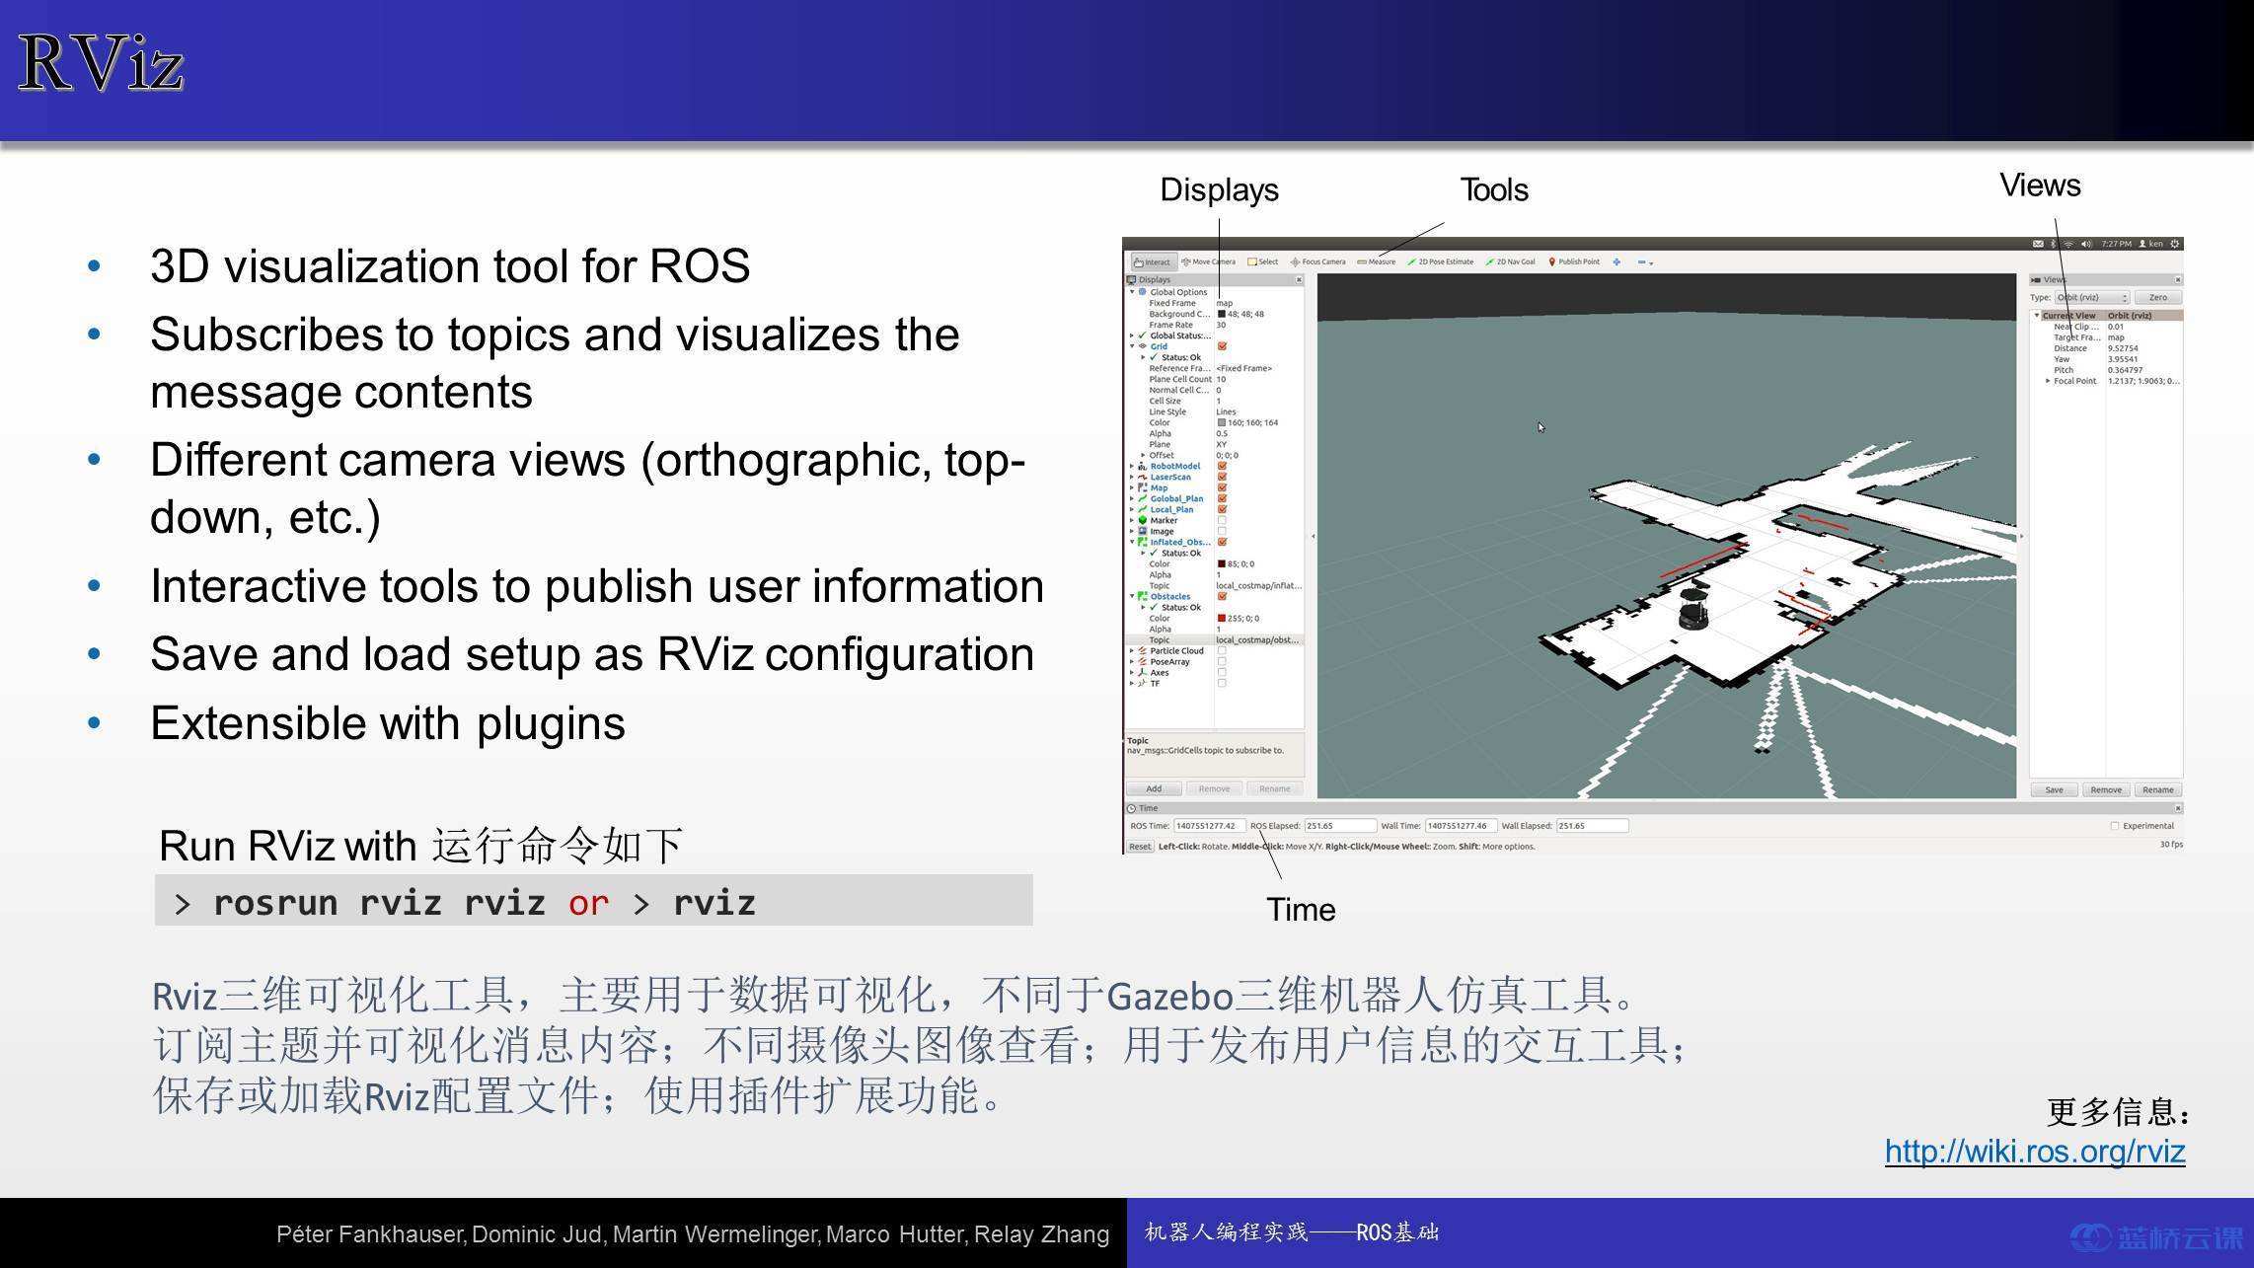Choose the Focus Camera tool
The image size is (2254, 1268).
point(1317,262)
